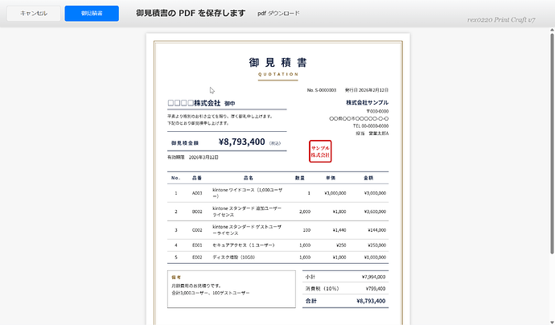The width and height of the screenshot is (555, 325).
Task: Click the 月額費用のお見積りです remark line
Action: (196, 286)
